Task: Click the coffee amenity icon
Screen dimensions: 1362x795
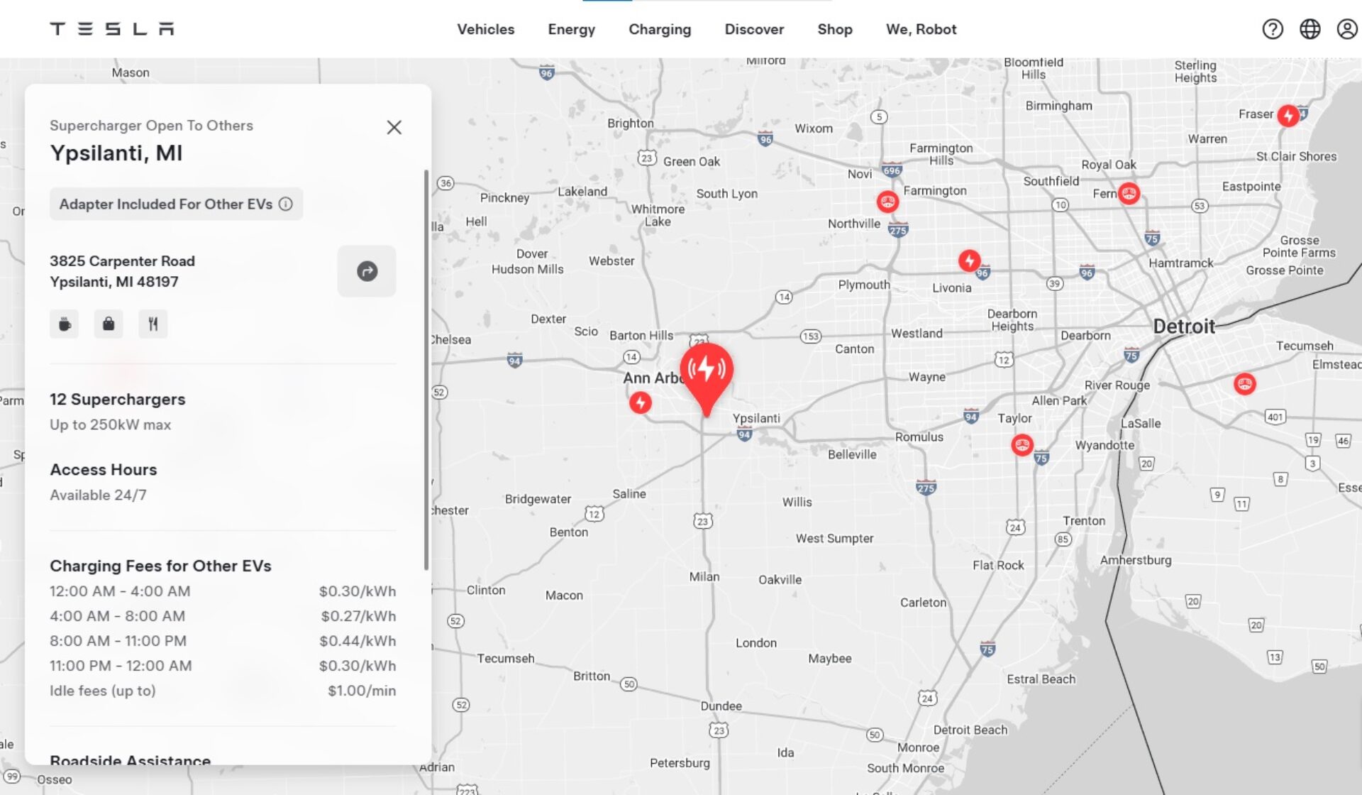Action: (x=64, y=324)
